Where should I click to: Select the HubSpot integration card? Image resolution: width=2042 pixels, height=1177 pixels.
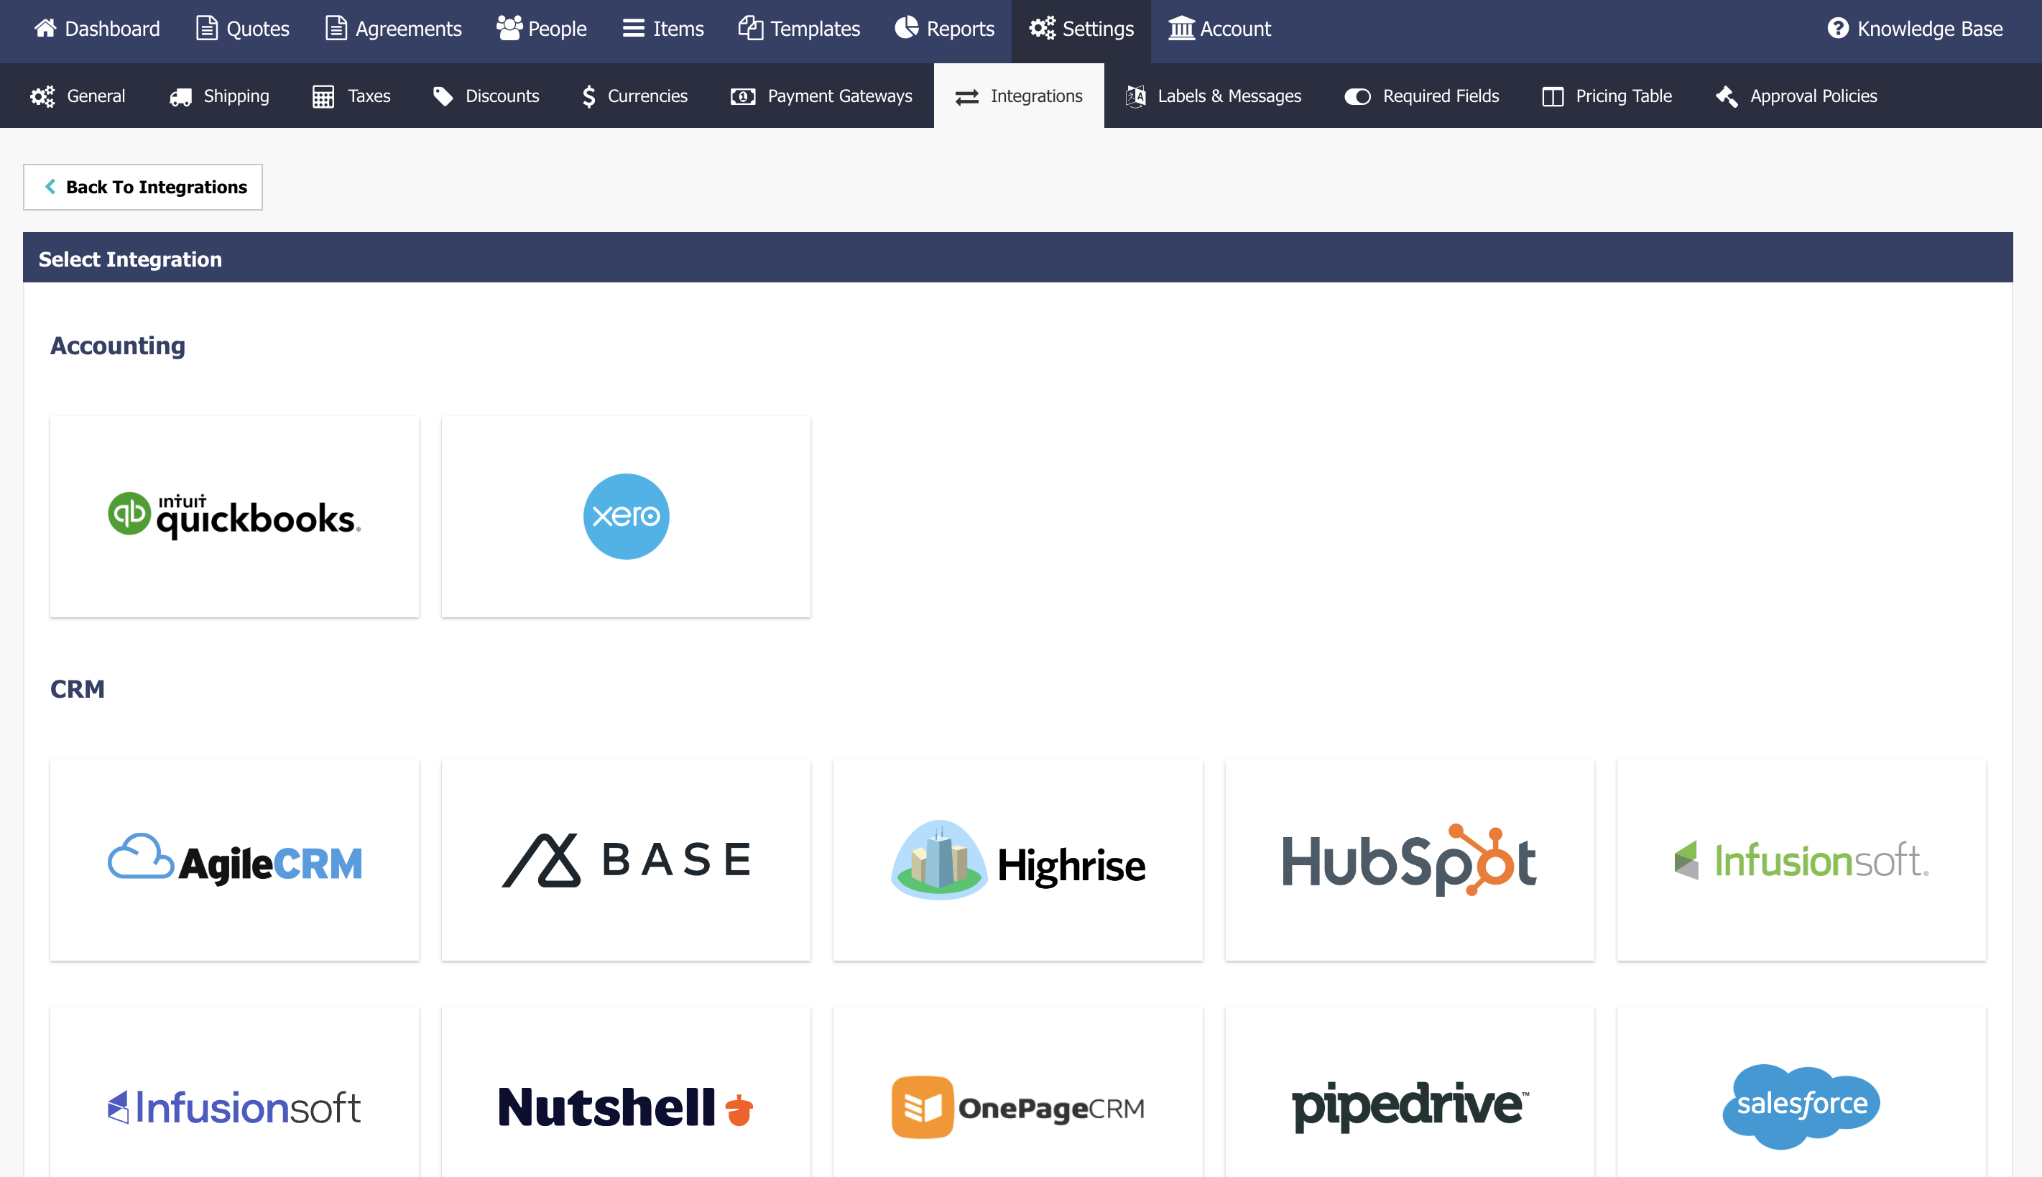tap(1410, 860)
